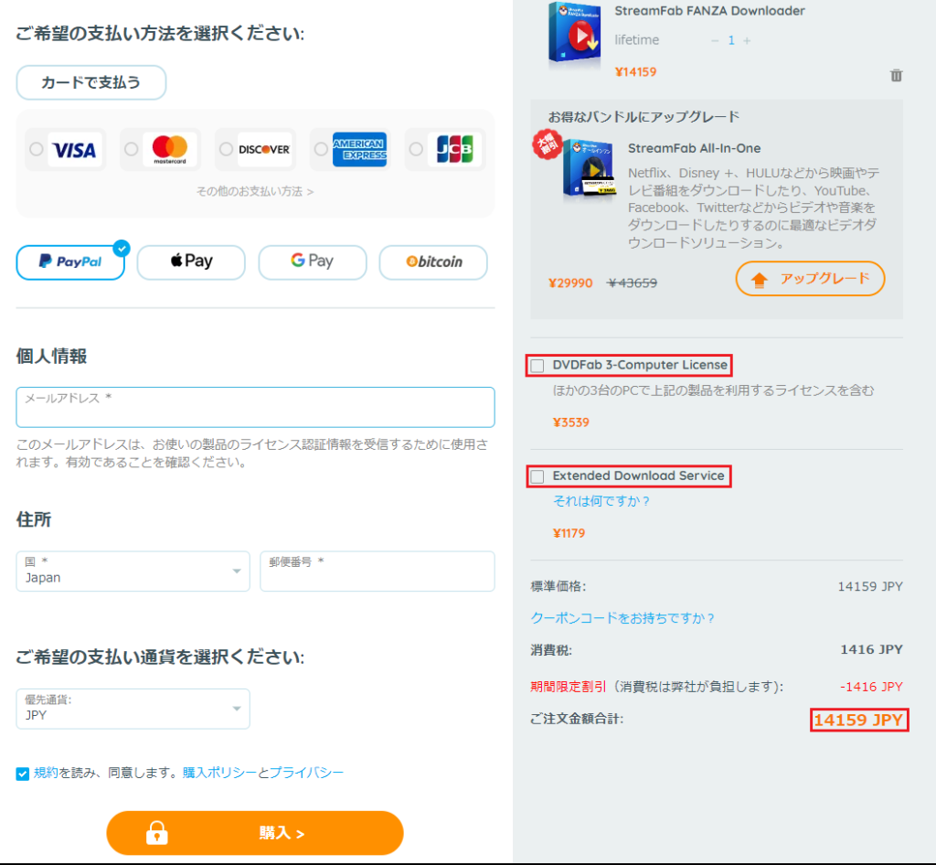Open the 優先通貨 JPY currency dropdown
Viewport: 936px width, 865px height.
tap(133, 709)
